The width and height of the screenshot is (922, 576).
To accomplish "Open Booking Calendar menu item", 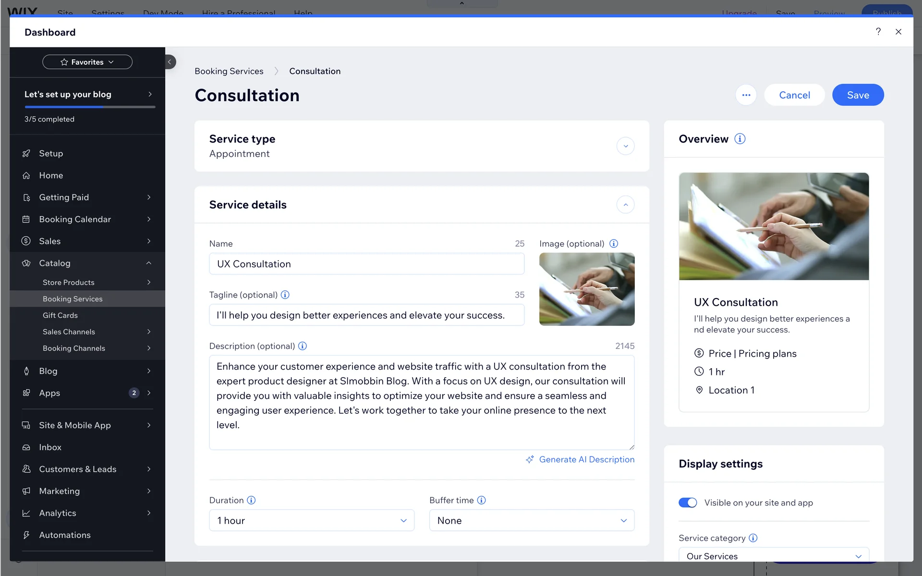I will [x=75, y=219].
